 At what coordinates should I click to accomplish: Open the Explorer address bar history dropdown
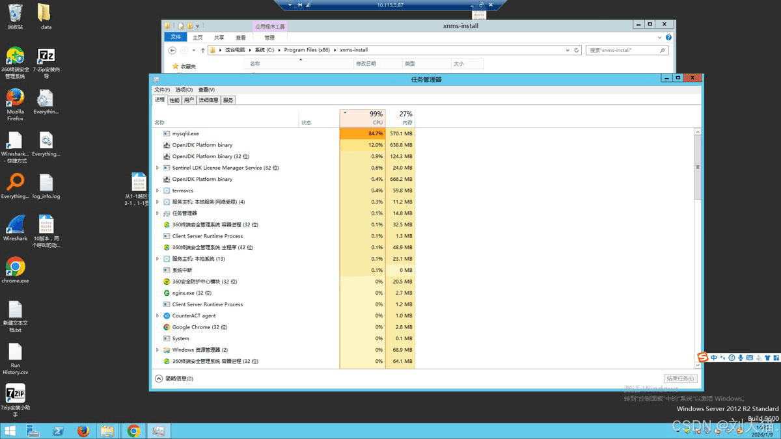coord(568,50)
